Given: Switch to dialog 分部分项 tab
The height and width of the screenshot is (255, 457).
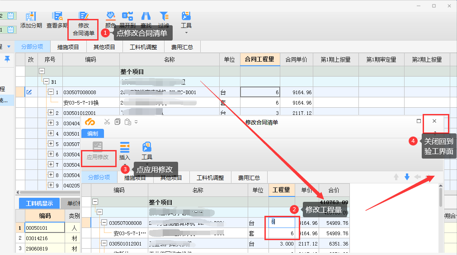Looking at the screenshot, I should (99, 177).
